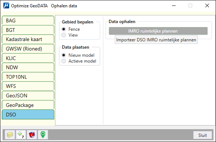
Task: Open the BGT data source tab
Action: coord(28,30)
